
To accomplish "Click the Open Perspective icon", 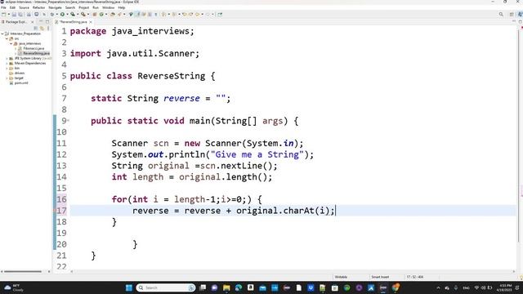I will [512, 15].
